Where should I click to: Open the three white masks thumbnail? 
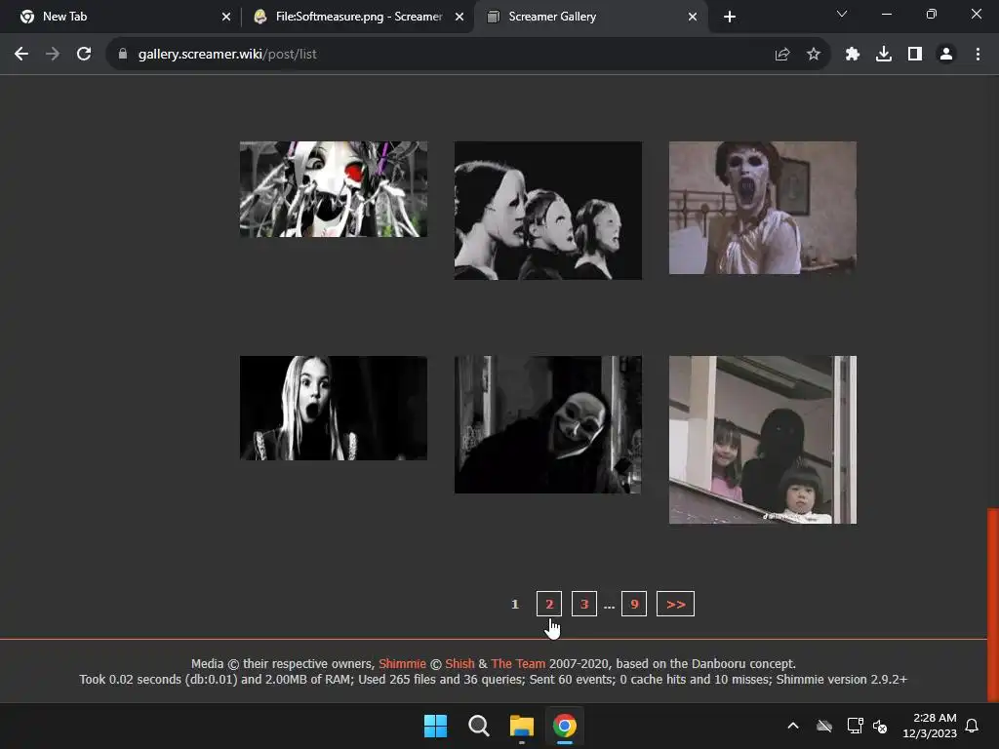coord(548,211)
